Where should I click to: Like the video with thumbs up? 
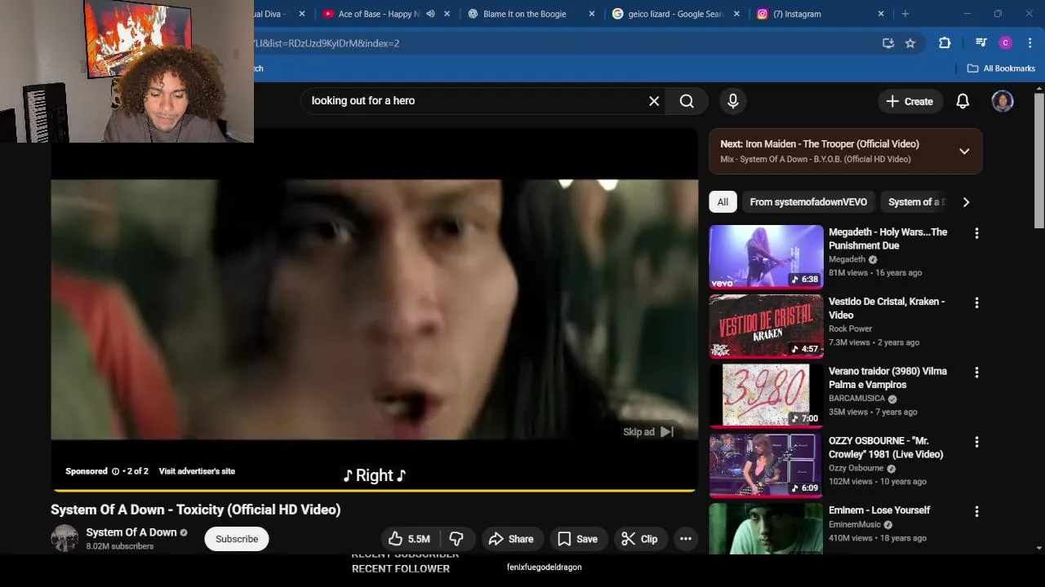(x=409, y=539)
